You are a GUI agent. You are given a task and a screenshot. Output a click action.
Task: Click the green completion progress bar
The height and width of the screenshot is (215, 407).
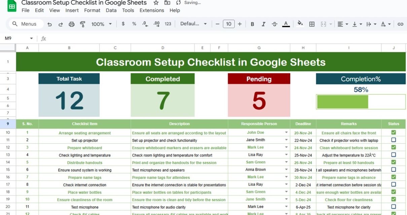click(342, 102)
